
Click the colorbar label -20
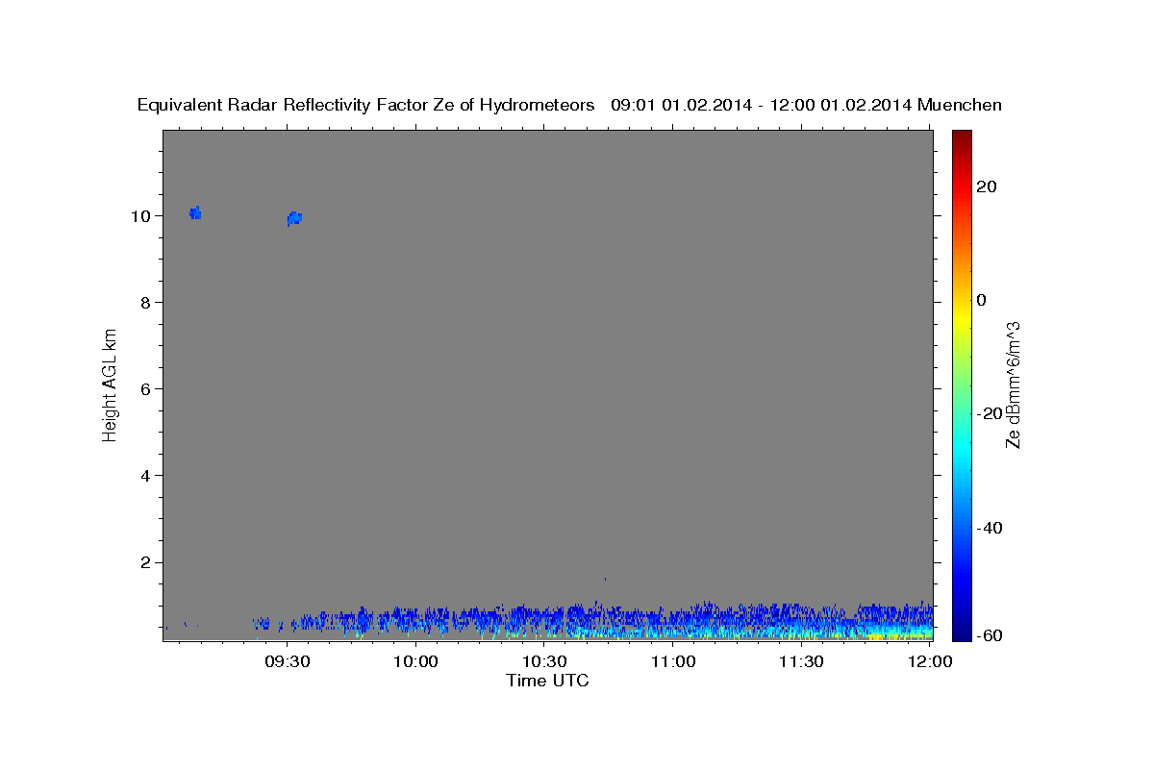(x=991, y=413)
